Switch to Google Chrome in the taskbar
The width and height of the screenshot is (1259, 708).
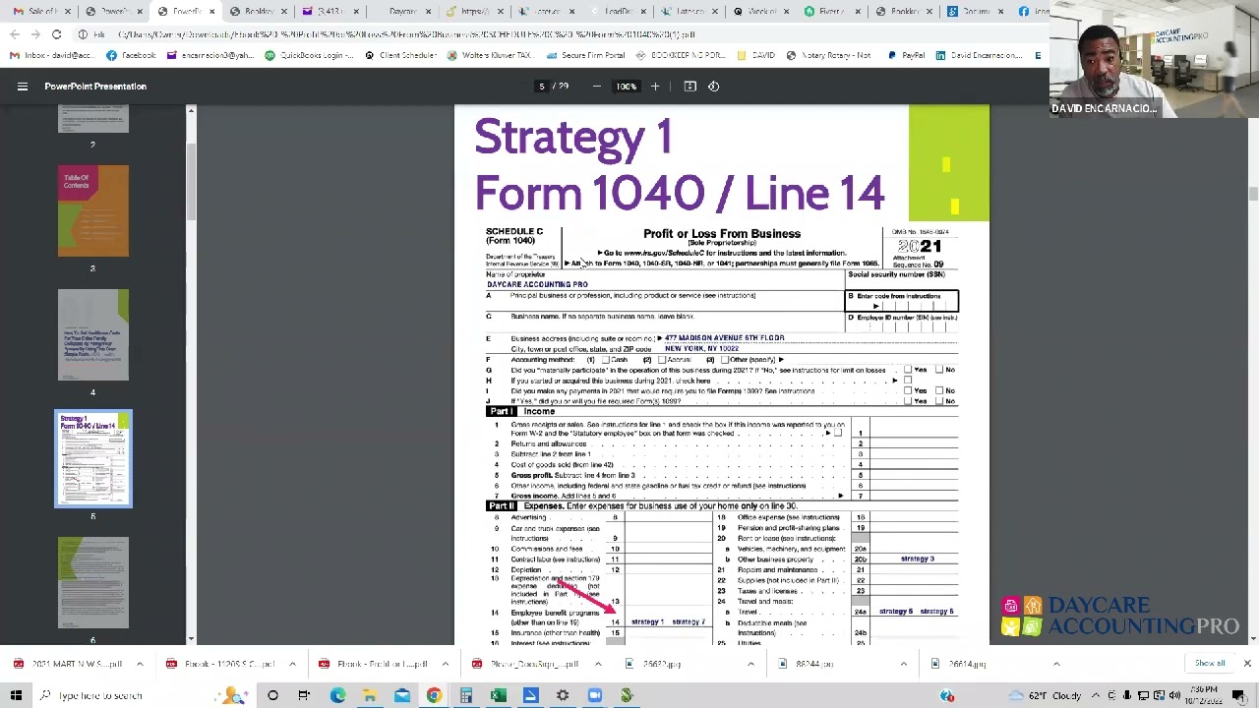pyautogui.click(x=434, y=695)
